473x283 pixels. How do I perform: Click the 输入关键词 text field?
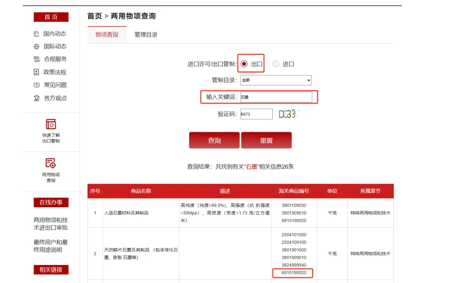point(276,97)
